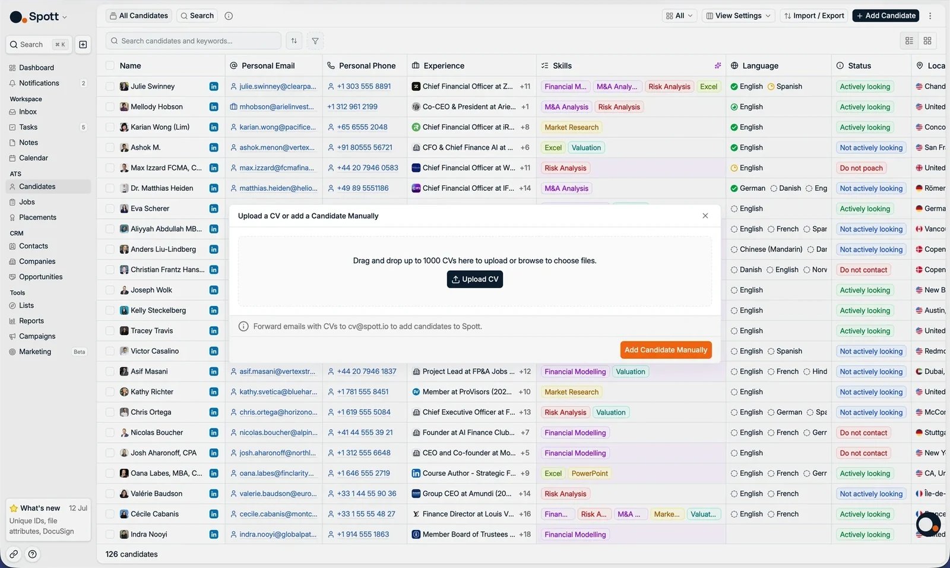950x568 pixels.
Task: Open Julie Swinney's LinkedIn icon
Action: (214, 87)
